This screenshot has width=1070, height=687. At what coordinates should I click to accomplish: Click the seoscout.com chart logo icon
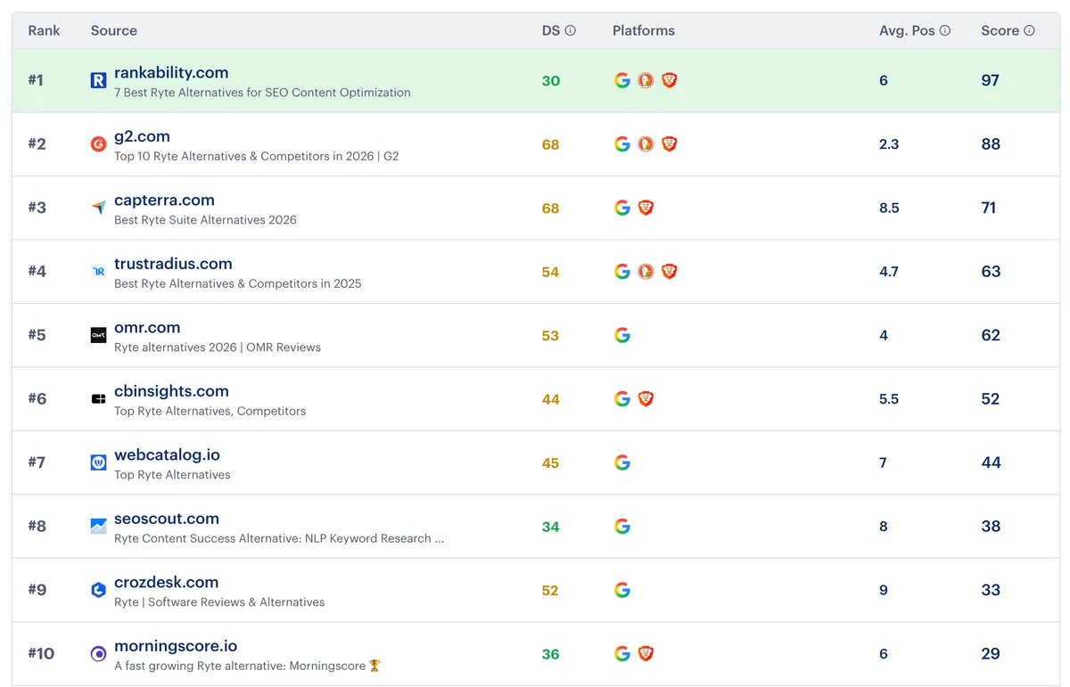(98, 527)
